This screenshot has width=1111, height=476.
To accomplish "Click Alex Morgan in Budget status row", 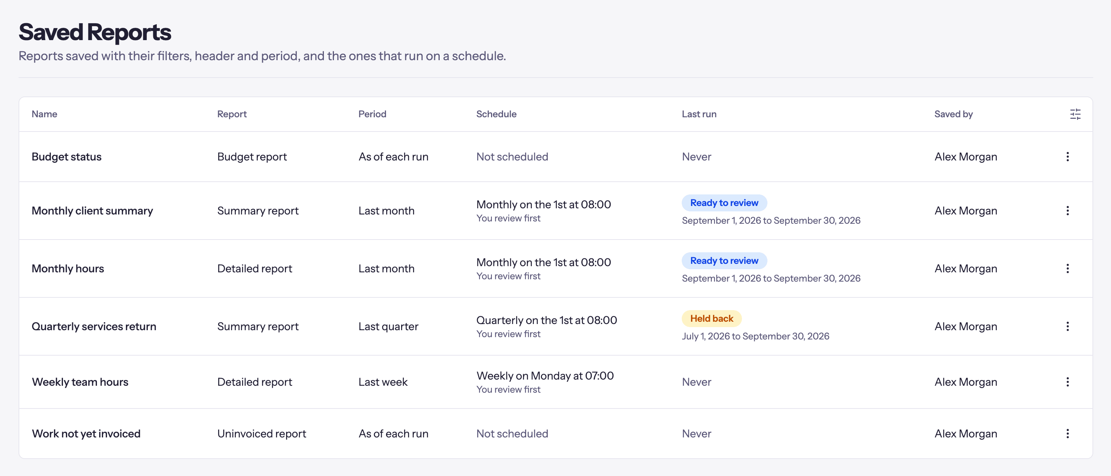I will click(965, 157).
